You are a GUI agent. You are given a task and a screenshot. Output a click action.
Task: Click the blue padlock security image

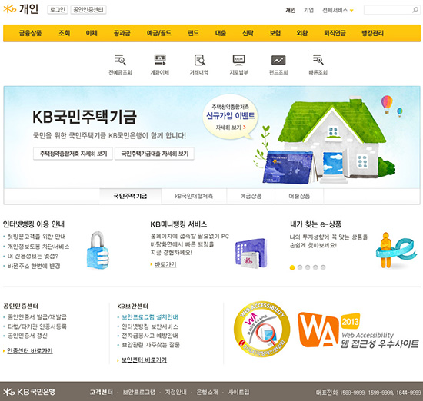tap(98, 250)
